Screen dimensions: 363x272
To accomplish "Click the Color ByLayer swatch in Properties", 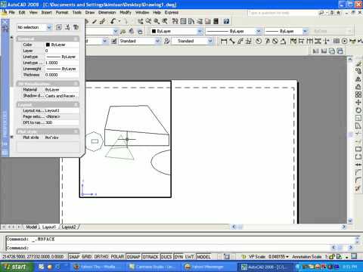I will point(48,45).
